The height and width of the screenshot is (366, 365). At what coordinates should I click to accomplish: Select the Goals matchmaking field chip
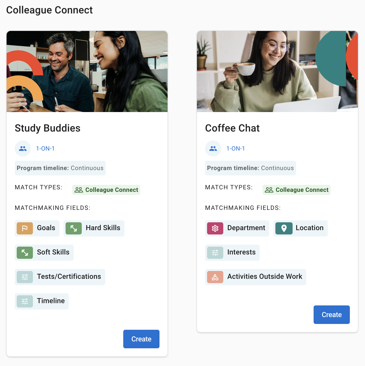click(x=37, y=228)
